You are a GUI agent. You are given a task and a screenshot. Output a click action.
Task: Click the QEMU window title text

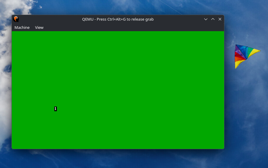(x=118, y=19)
